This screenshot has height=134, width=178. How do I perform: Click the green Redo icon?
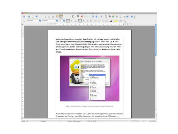(87, 16)
